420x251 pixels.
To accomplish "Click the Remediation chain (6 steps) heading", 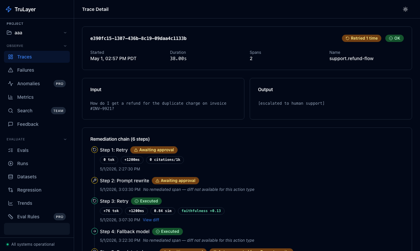I will tap(120, 139).
